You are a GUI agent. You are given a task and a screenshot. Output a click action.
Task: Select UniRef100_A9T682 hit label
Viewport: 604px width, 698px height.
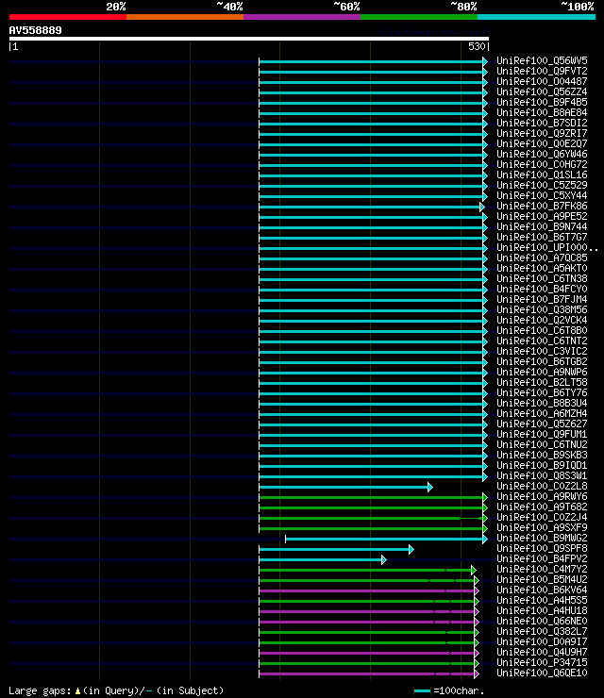[542, 507]
